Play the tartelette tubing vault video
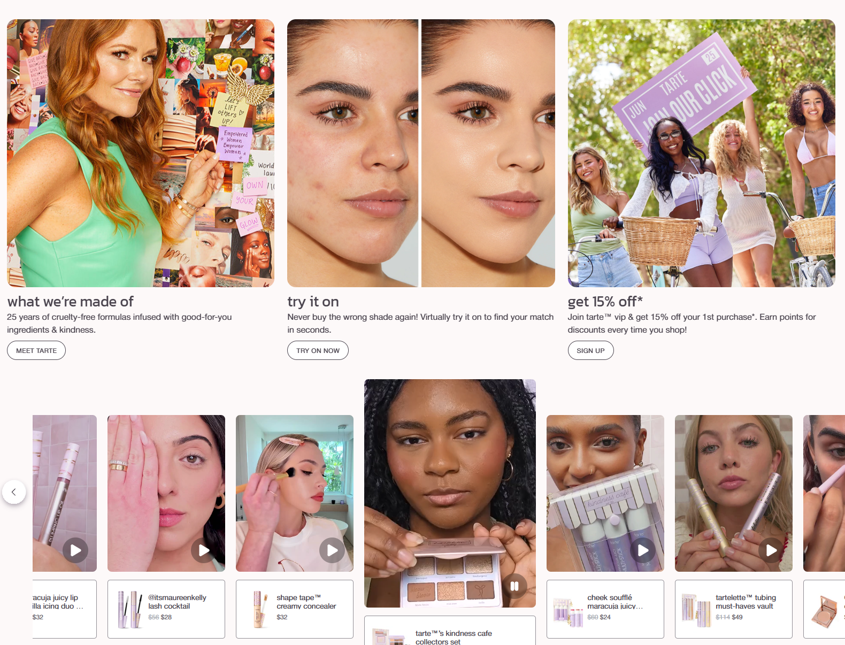845x645 pixels. point(771,550)
